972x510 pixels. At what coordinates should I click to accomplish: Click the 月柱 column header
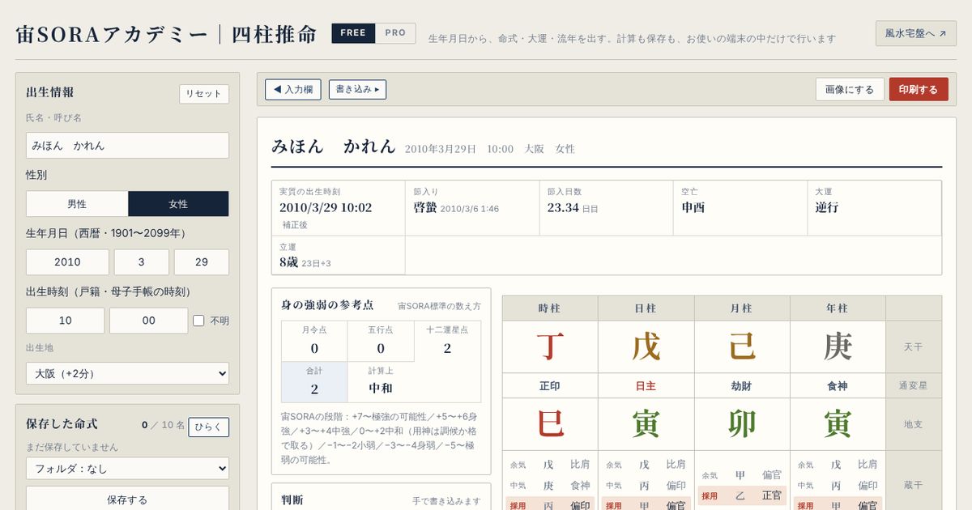click(742, 308)
